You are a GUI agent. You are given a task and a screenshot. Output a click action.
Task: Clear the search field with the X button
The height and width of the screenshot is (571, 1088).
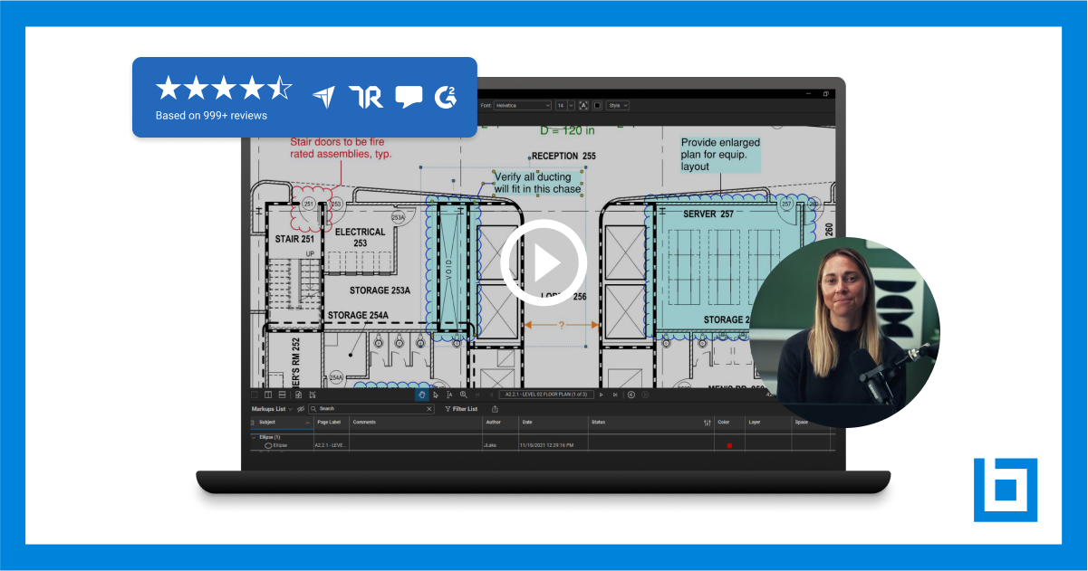click(428, 409)
